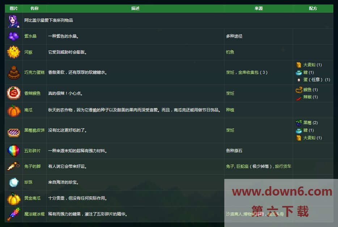Follow '烹饪' link in the spicy eel row
Screen dimensions: 338x227
coord(230,93)
